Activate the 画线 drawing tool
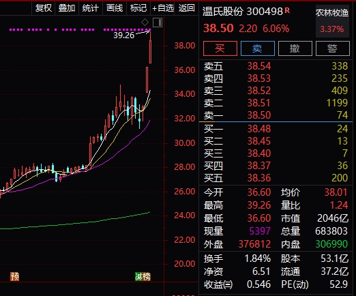 (x=115, y=8)
